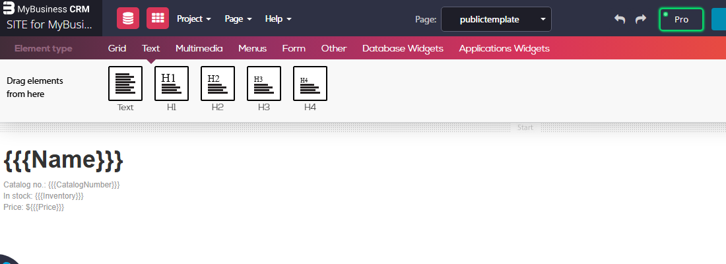Select the In stock {{{Inventory}}} line
726x264 pixels.
pos(44,196)
